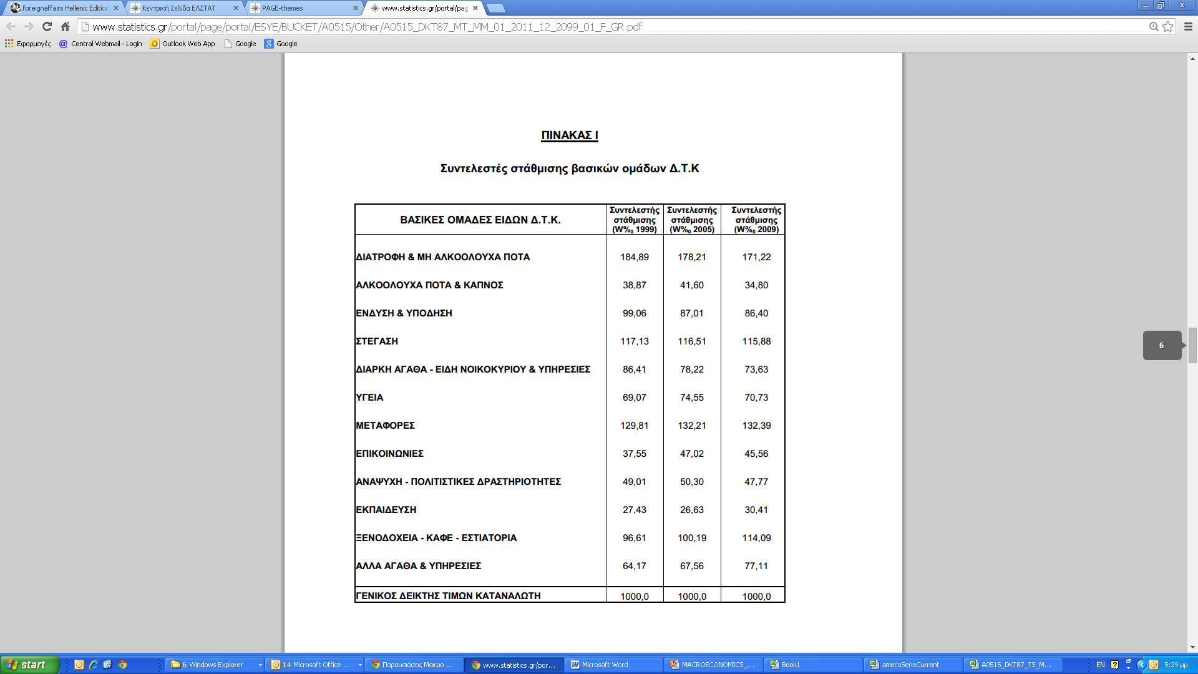
Task: Select www.statistics.gr taskbar button
Action: (x=515, y=665)
